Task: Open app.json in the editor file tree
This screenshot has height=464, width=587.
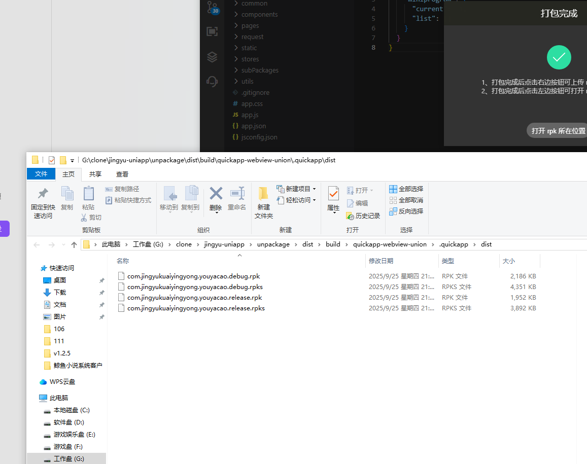Action: [254, 126]
